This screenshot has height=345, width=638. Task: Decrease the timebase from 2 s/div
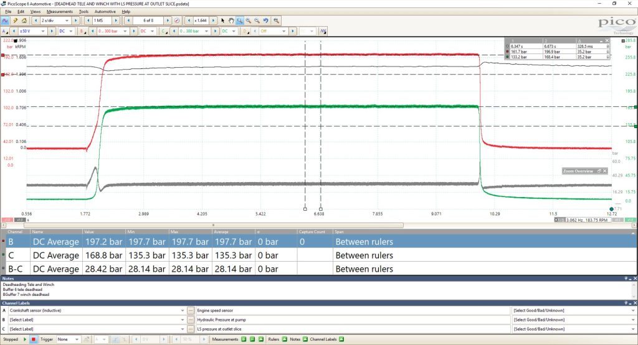click(x=36, y=21)
